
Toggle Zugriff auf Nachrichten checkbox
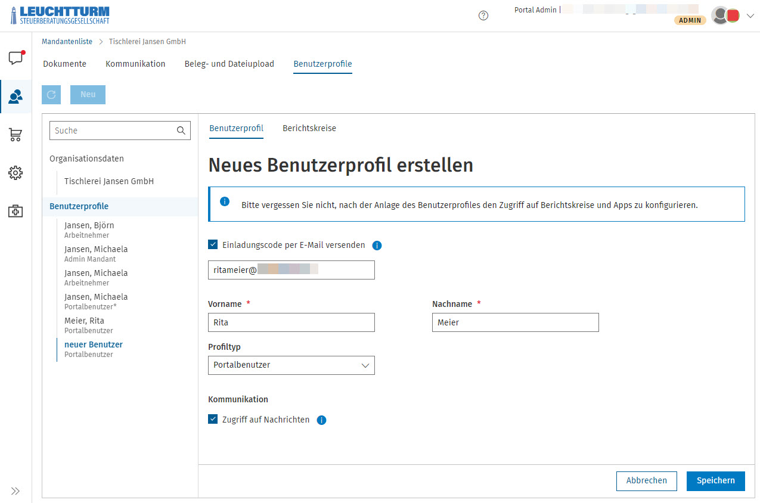tap(213, 419)
